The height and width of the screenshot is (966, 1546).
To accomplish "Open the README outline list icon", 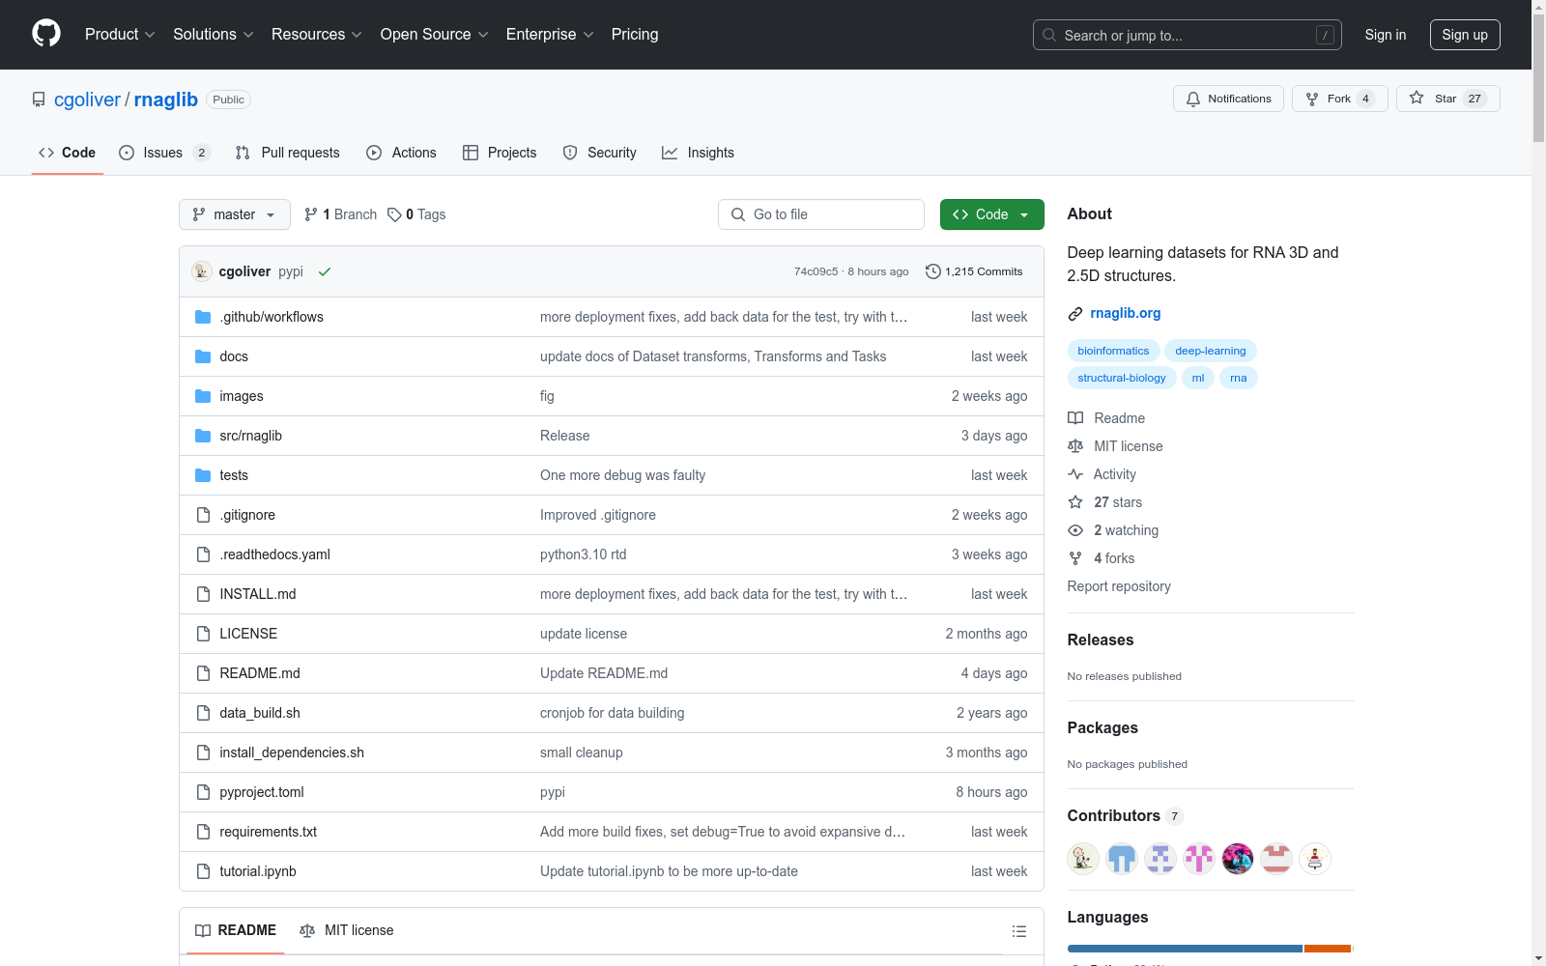I will tap(1018, 931).
